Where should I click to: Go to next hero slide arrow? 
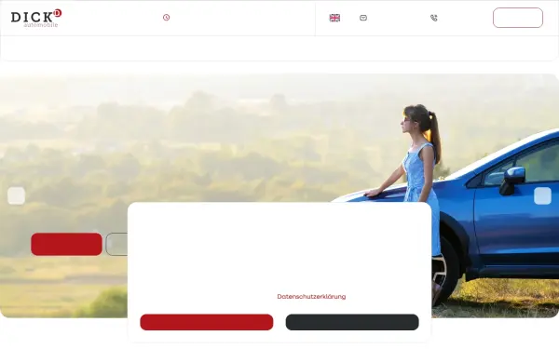(542, 195)
